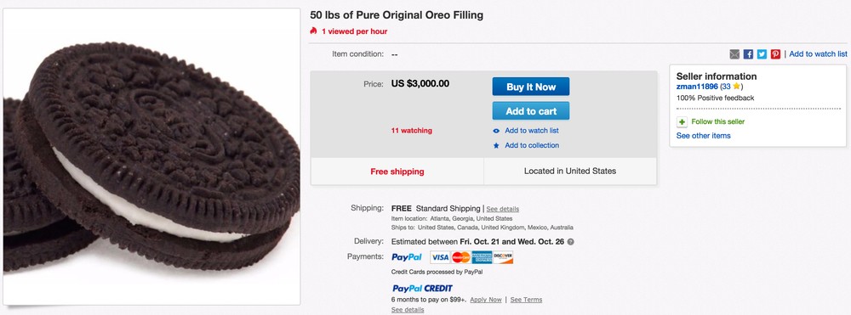Click the star icon beside Add to collection
851x315 pixels.
496,145
